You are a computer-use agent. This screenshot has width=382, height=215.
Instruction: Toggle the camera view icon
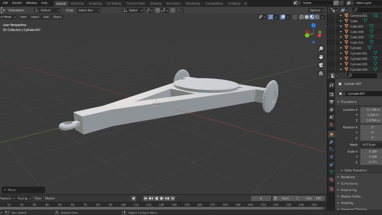[x=321, y=65]
